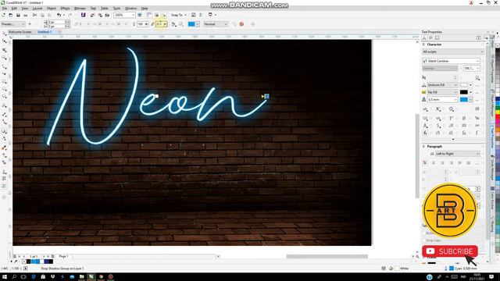Image resolution: width=500 pixels, height=281 pixels.
Task: Open the Window menu
Action: click(x=130, y=9)
